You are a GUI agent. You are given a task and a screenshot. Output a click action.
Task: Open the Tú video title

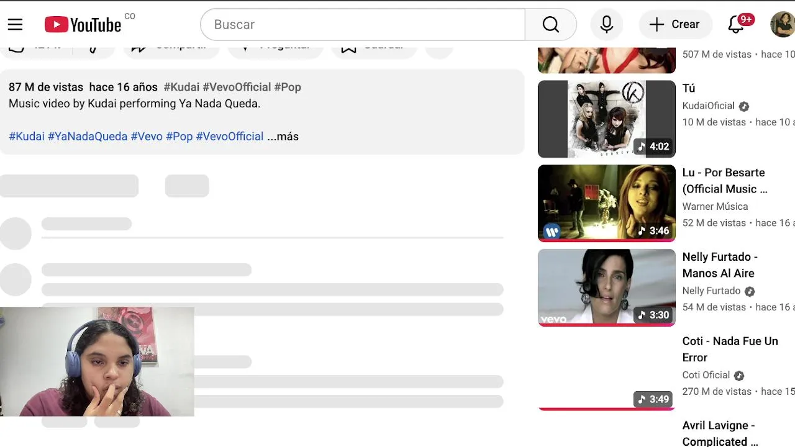click(x=689, y=88)
